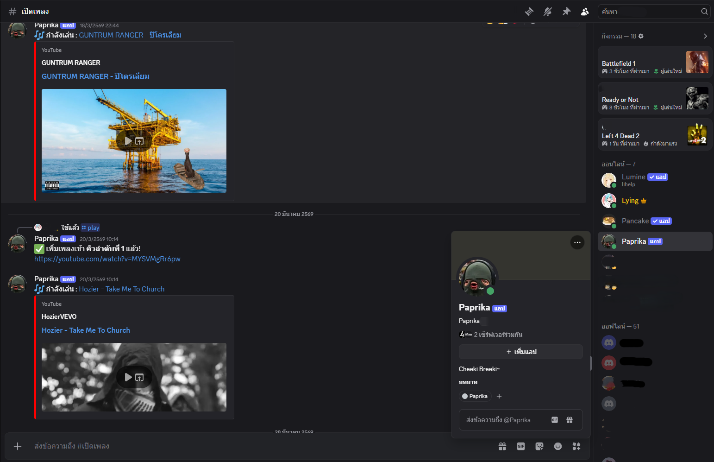This screenshot has height=462, width=714.
Task: Open the Ready or Not activity card
Action: coord(655,98)
